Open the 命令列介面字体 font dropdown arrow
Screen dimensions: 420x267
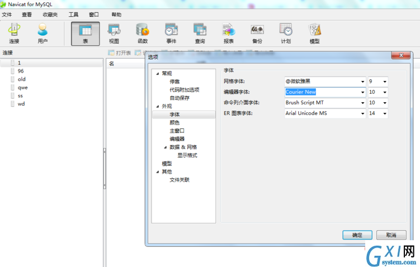click(x=362, y=103)
